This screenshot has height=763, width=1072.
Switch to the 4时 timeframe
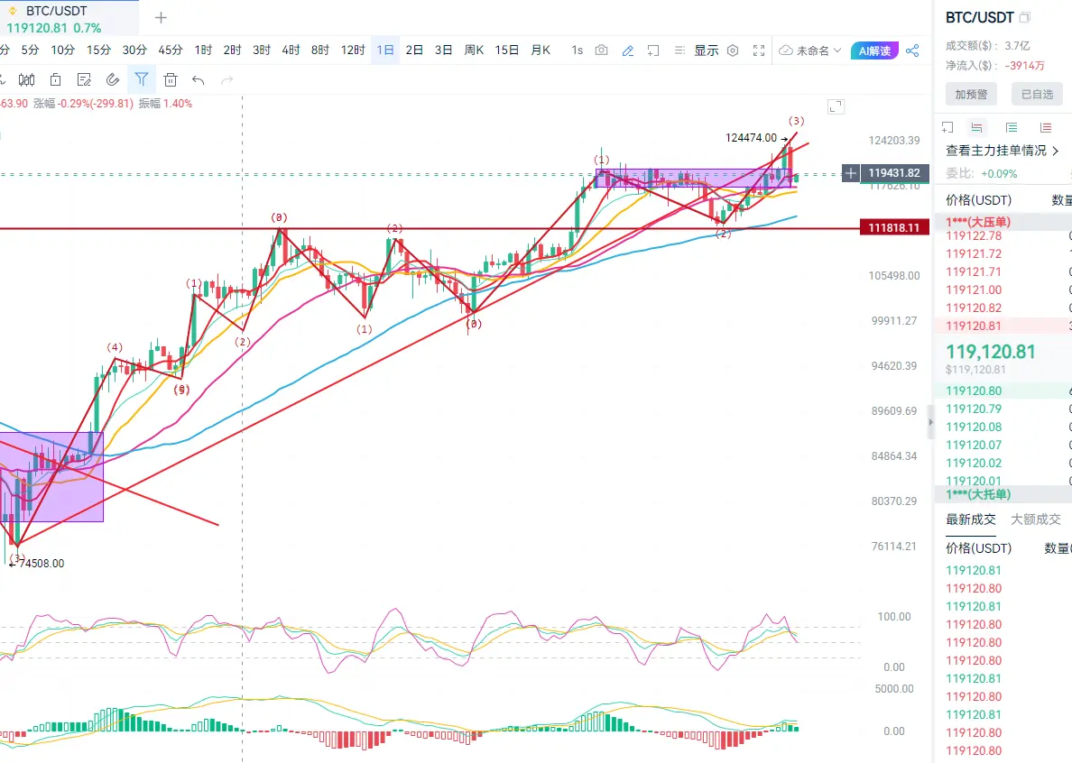(x=291, y=50)
